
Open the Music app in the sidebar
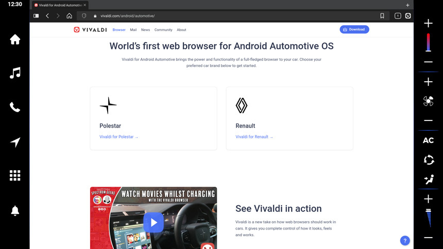pyautogui.click(x=15, y=73)
